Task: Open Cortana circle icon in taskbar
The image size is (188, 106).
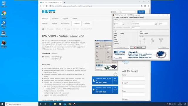Action: click(x=41, y=104)
